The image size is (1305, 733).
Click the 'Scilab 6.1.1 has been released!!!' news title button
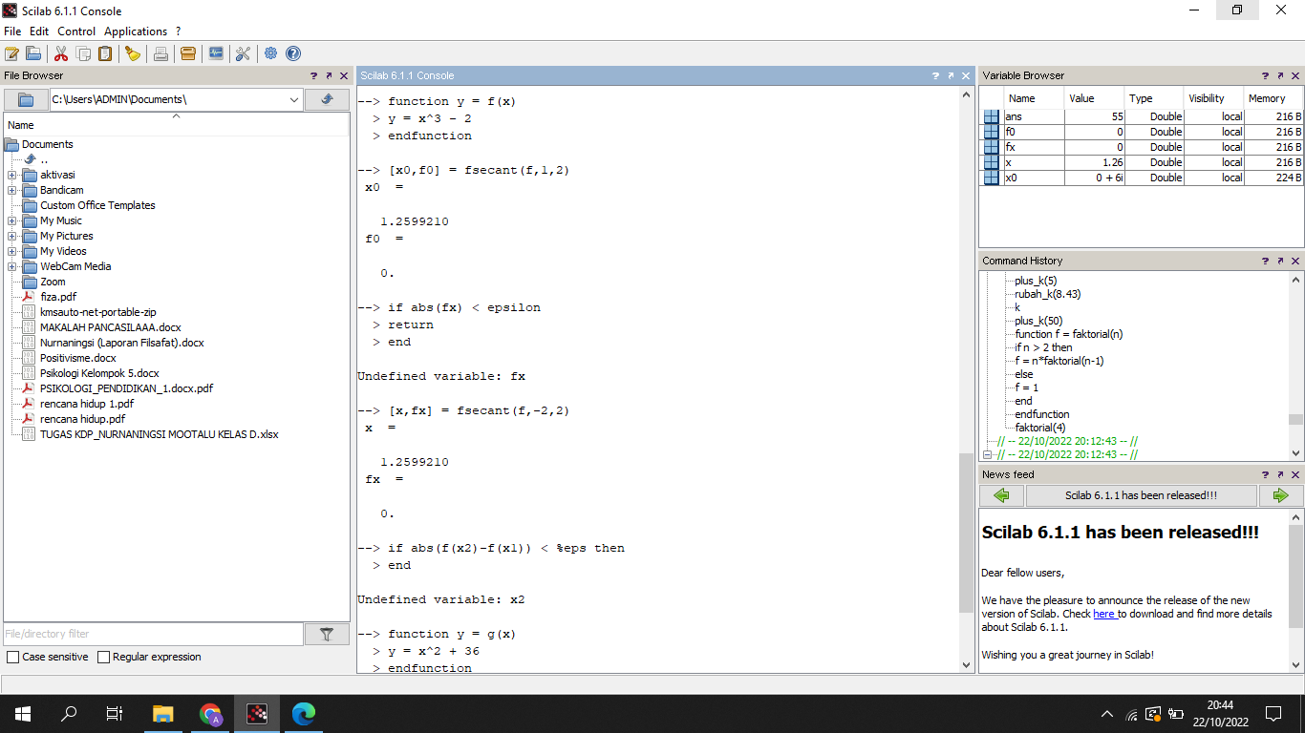pyautogui.click(x=1142, y=495)
